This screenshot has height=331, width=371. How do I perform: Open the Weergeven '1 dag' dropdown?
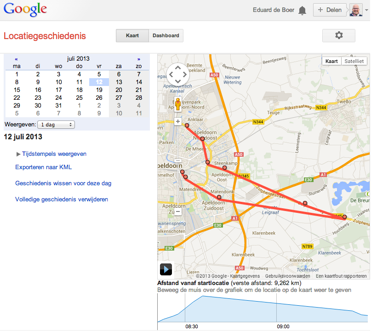point(56,125)
